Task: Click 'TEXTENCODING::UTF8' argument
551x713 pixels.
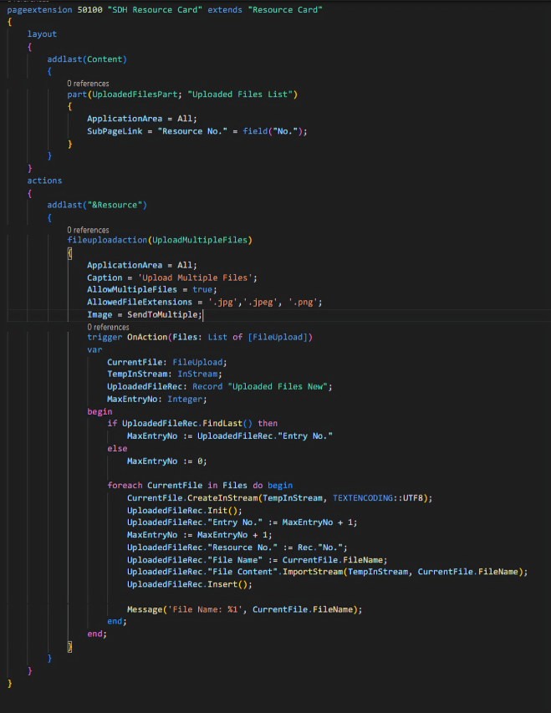Action: point(378,498)
